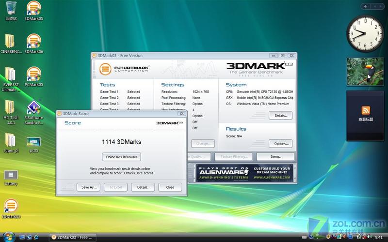This screenshot has height=242, width=388.
Task: Click Save As in the Score dialog
Action: point(88,187)
